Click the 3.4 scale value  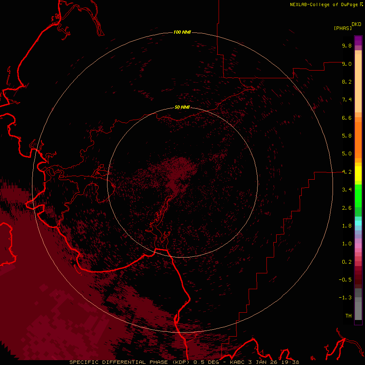pos(347,190)
